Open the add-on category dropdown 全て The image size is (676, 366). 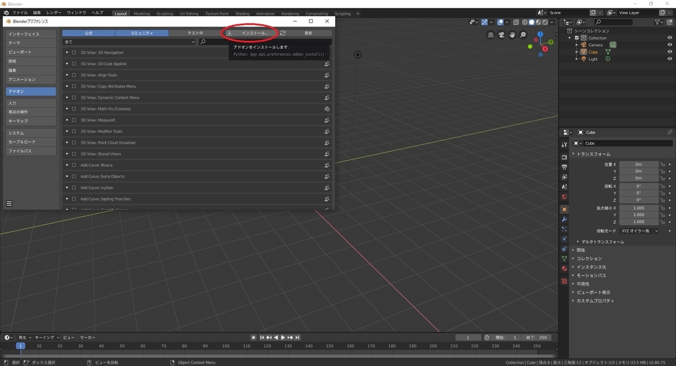click(129, 42)
